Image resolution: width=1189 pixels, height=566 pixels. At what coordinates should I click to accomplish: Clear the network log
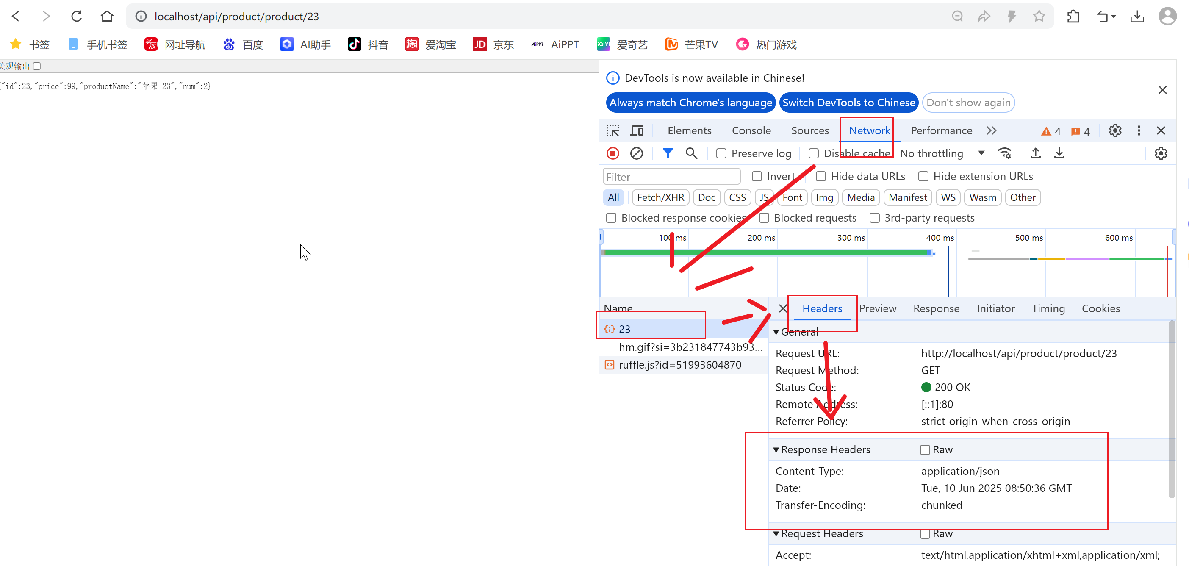pos(637,153)
